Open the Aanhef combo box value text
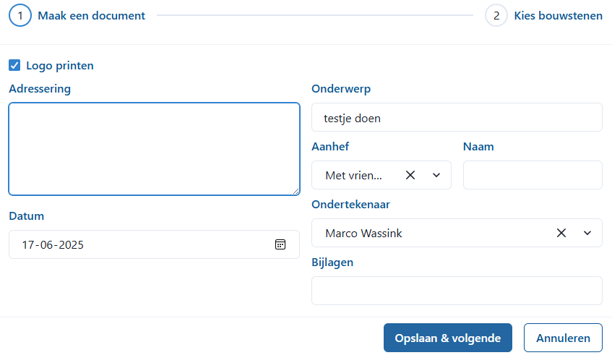 click(354, 175)
